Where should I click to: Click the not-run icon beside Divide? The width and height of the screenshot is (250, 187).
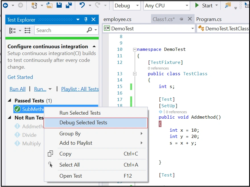[x=17, y=135]
